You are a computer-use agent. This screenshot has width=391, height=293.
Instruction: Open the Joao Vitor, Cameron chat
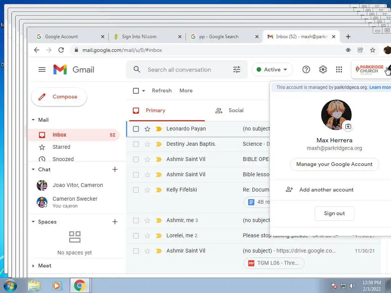[74, 185]
